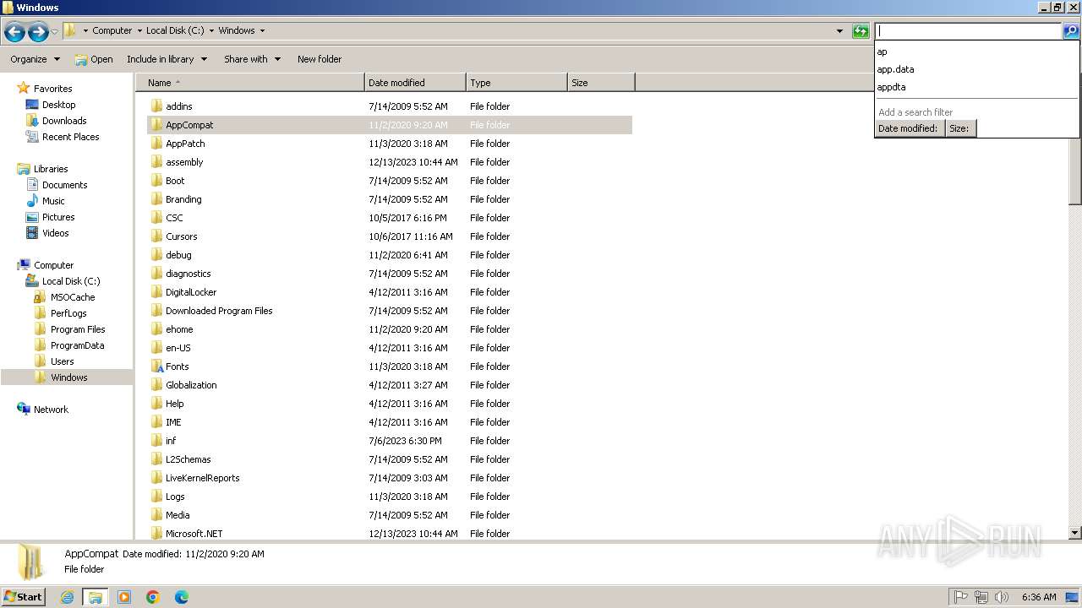Select the Cursors folder icon
This screenshot has height=608, width=1082.
point(156,236)
